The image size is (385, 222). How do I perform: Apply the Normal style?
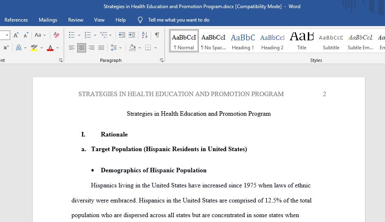click(x=184, y=41)
